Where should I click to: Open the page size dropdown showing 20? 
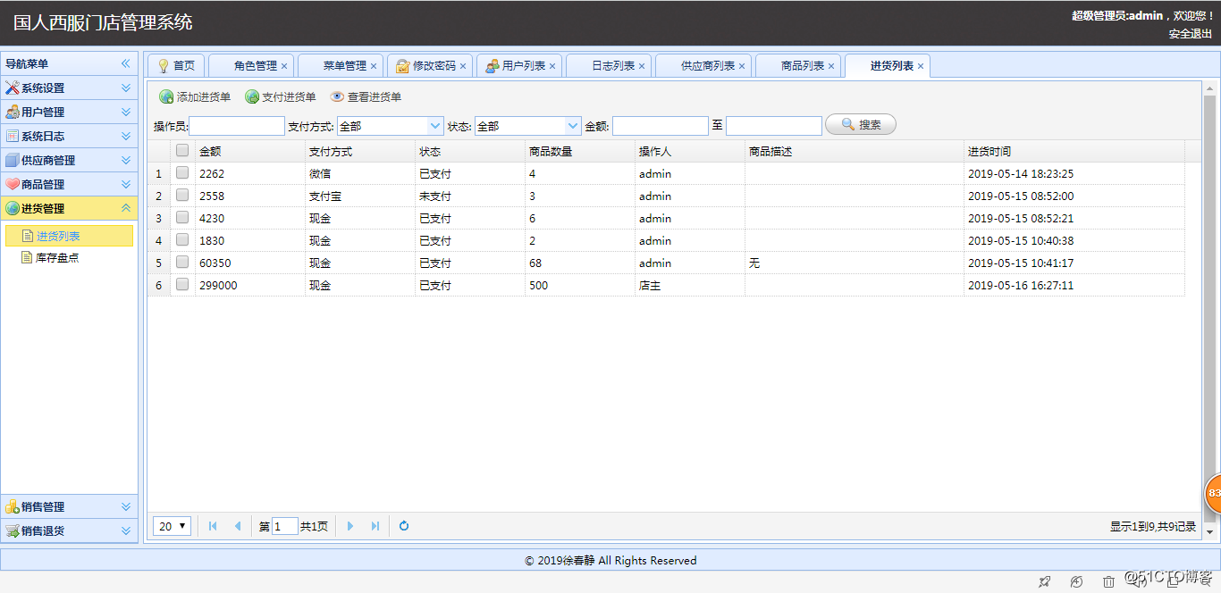coord(172,527)
